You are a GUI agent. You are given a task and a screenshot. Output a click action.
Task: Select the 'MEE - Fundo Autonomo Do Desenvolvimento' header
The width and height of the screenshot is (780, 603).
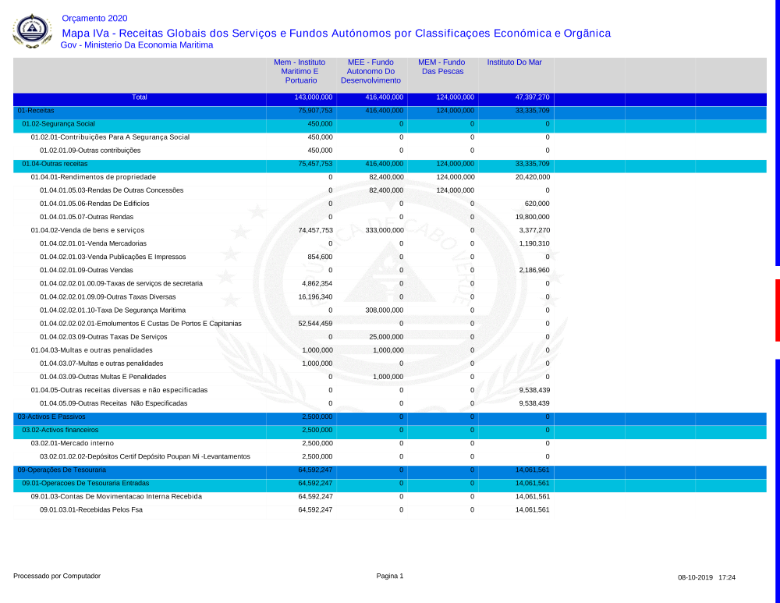(x=370, y=71)
